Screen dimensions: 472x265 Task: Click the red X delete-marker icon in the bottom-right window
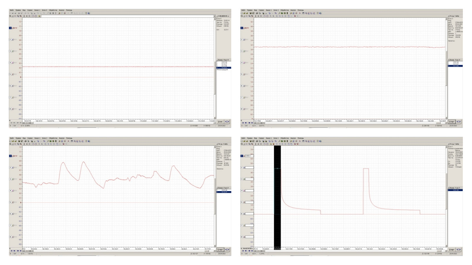click(x=298, y=144)
